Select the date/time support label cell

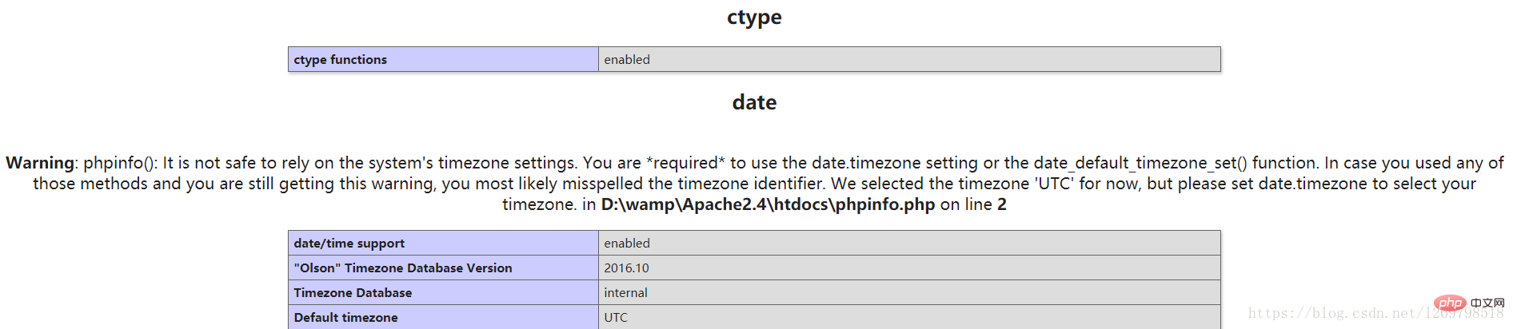click(443, 243)
